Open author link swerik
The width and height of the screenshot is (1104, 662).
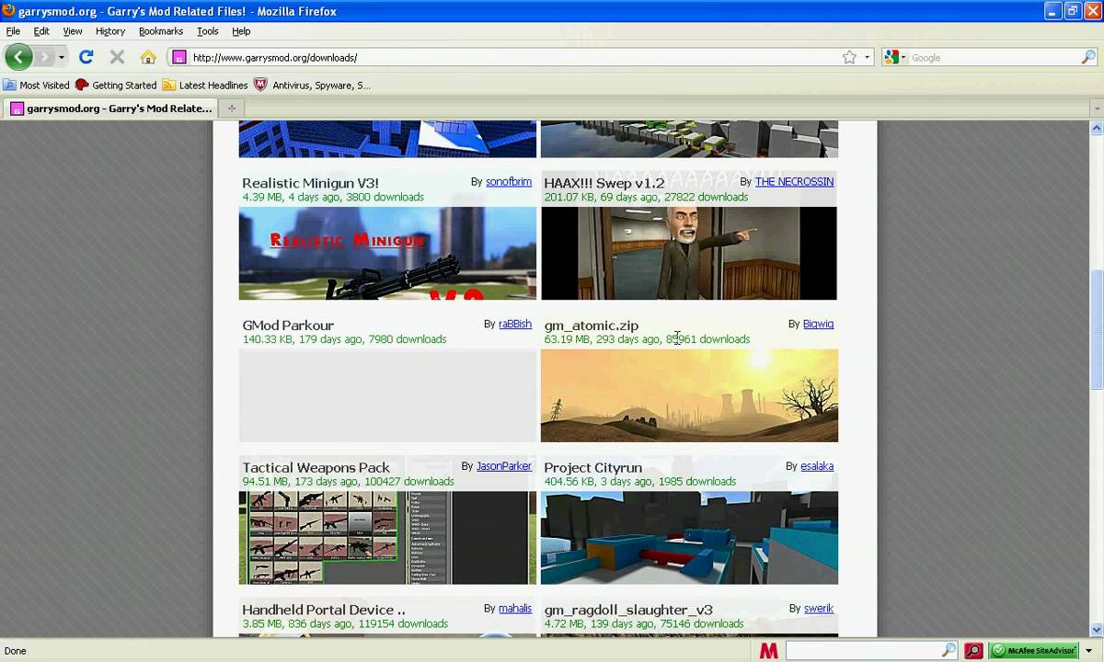click(819, 609)
